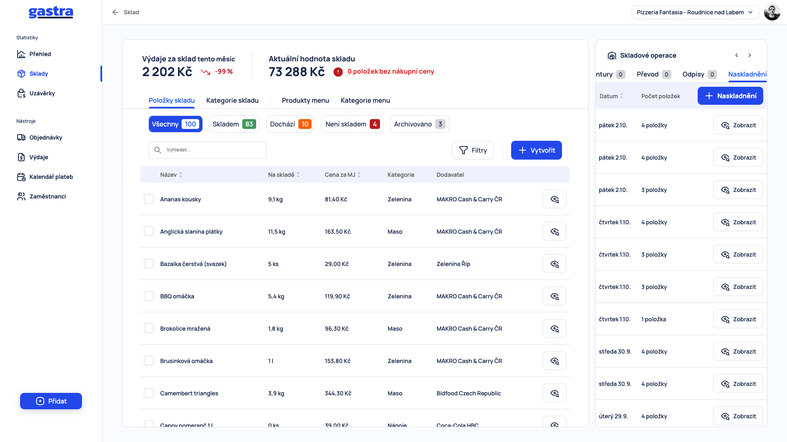Check the Brokolice mražená row checkbox
The height and width of the screenshot is (442, 787).
(149, 328)
